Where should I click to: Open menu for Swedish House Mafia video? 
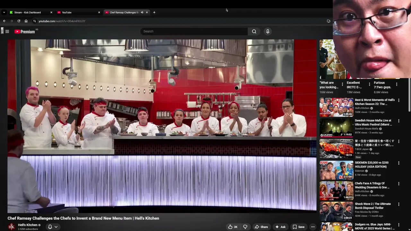tap(399, 121)
